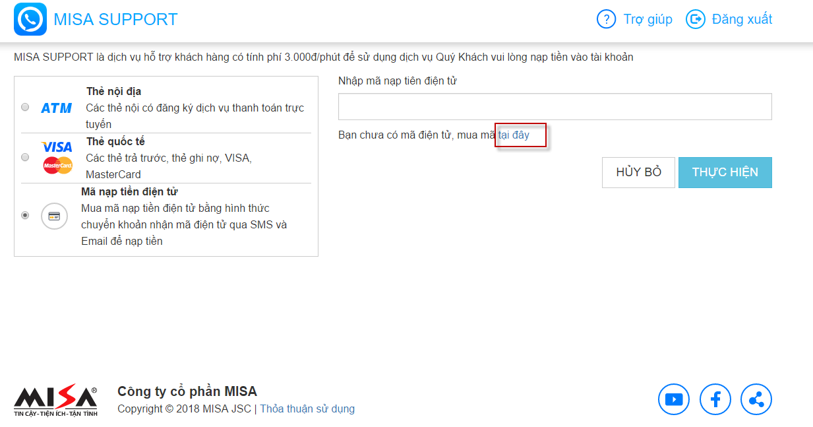Click the 'Mua mã nạp tiền điện tử bằng' description
813x427 pixels.
click(185, 224)
